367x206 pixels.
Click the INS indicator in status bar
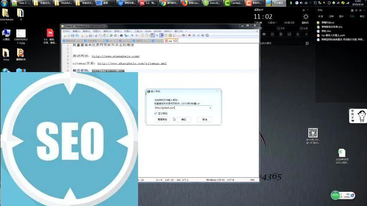[252, 180]
